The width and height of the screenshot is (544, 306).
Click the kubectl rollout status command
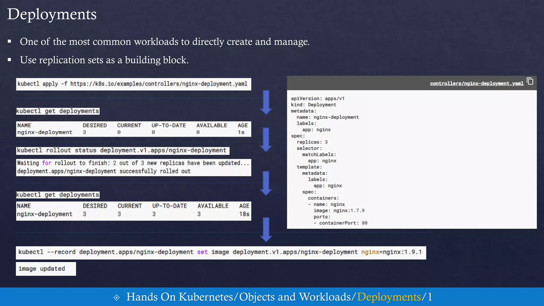click(123, 151)
